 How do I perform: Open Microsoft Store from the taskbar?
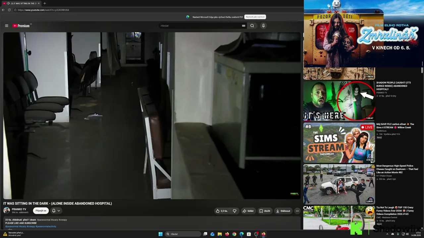[x=249, y=234]
